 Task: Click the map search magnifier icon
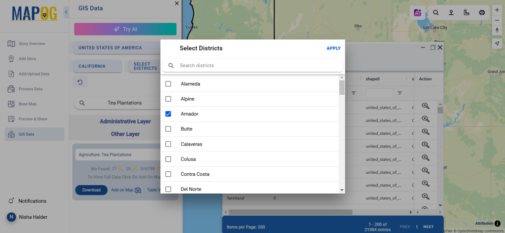point(436,12)
